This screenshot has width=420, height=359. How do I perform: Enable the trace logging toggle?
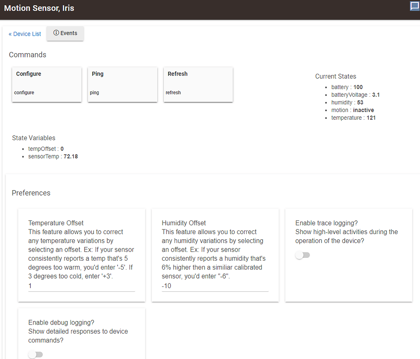click(x=302, y=255)
